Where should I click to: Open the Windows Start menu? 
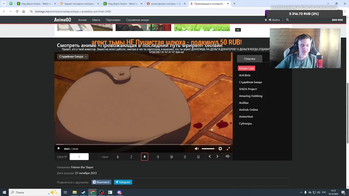(x=4, y=192)
